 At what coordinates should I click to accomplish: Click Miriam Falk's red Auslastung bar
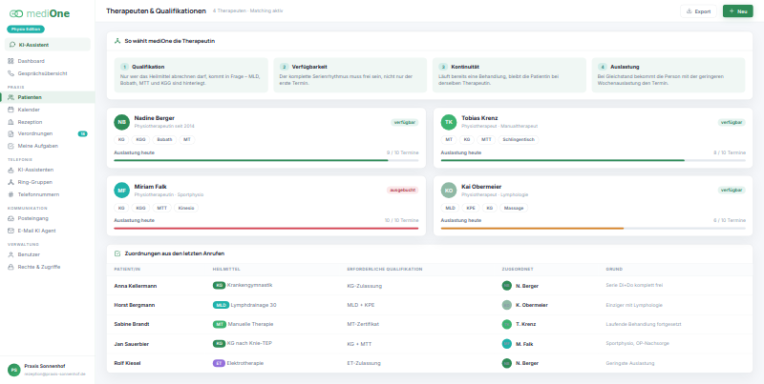click(x=266, y=228)
